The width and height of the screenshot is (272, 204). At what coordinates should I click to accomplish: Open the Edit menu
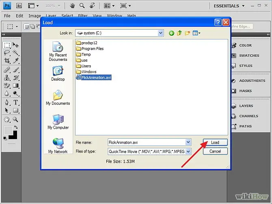19,16
